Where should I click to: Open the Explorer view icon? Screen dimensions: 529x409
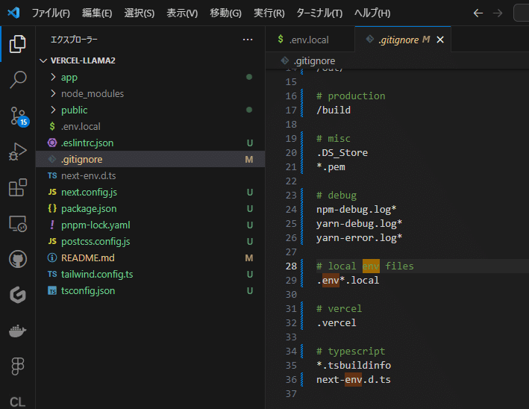point(17,45)
